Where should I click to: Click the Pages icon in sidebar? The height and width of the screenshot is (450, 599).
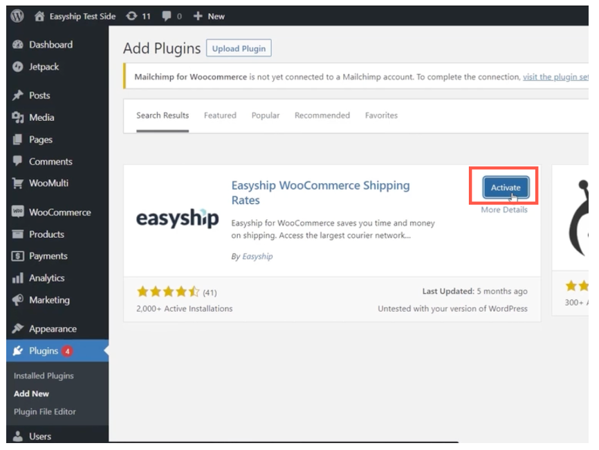pos(17,140)
